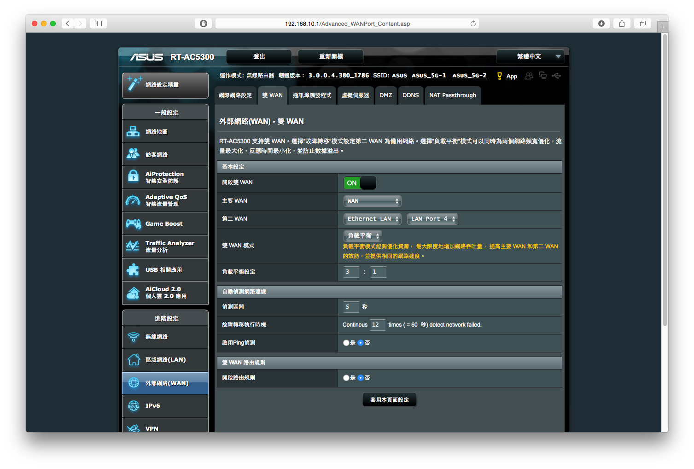Viewport: 694px width, 469px height.
Task: Click the 無線網路 wireless icon
Action: pyautogui.click(x=134, y=337)
